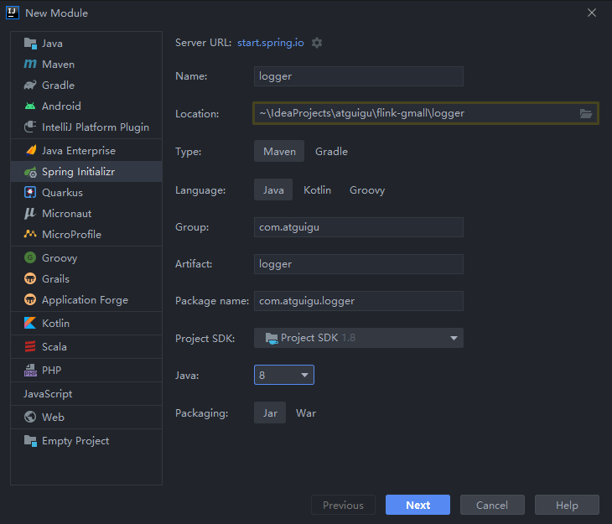This screenshot has width=612, height=524.
Task: Click the IntelliJ Platform Plugin icon
Action: 30,127
